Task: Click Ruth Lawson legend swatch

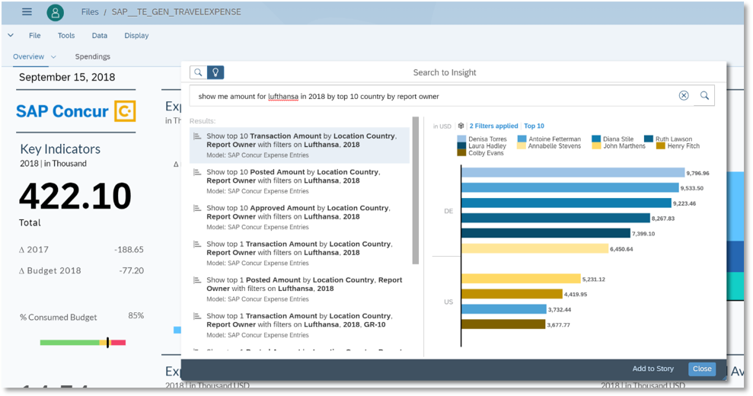Action: (648, 139)
